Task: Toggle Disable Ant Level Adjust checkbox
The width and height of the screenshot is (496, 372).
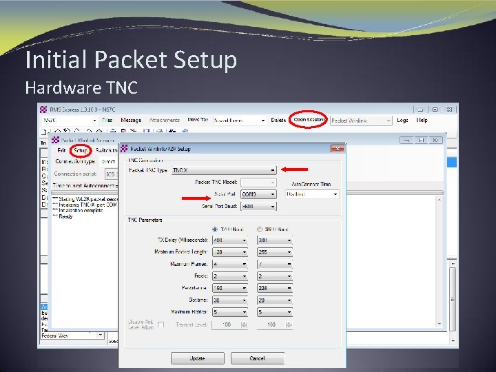Action: [161, 325]
